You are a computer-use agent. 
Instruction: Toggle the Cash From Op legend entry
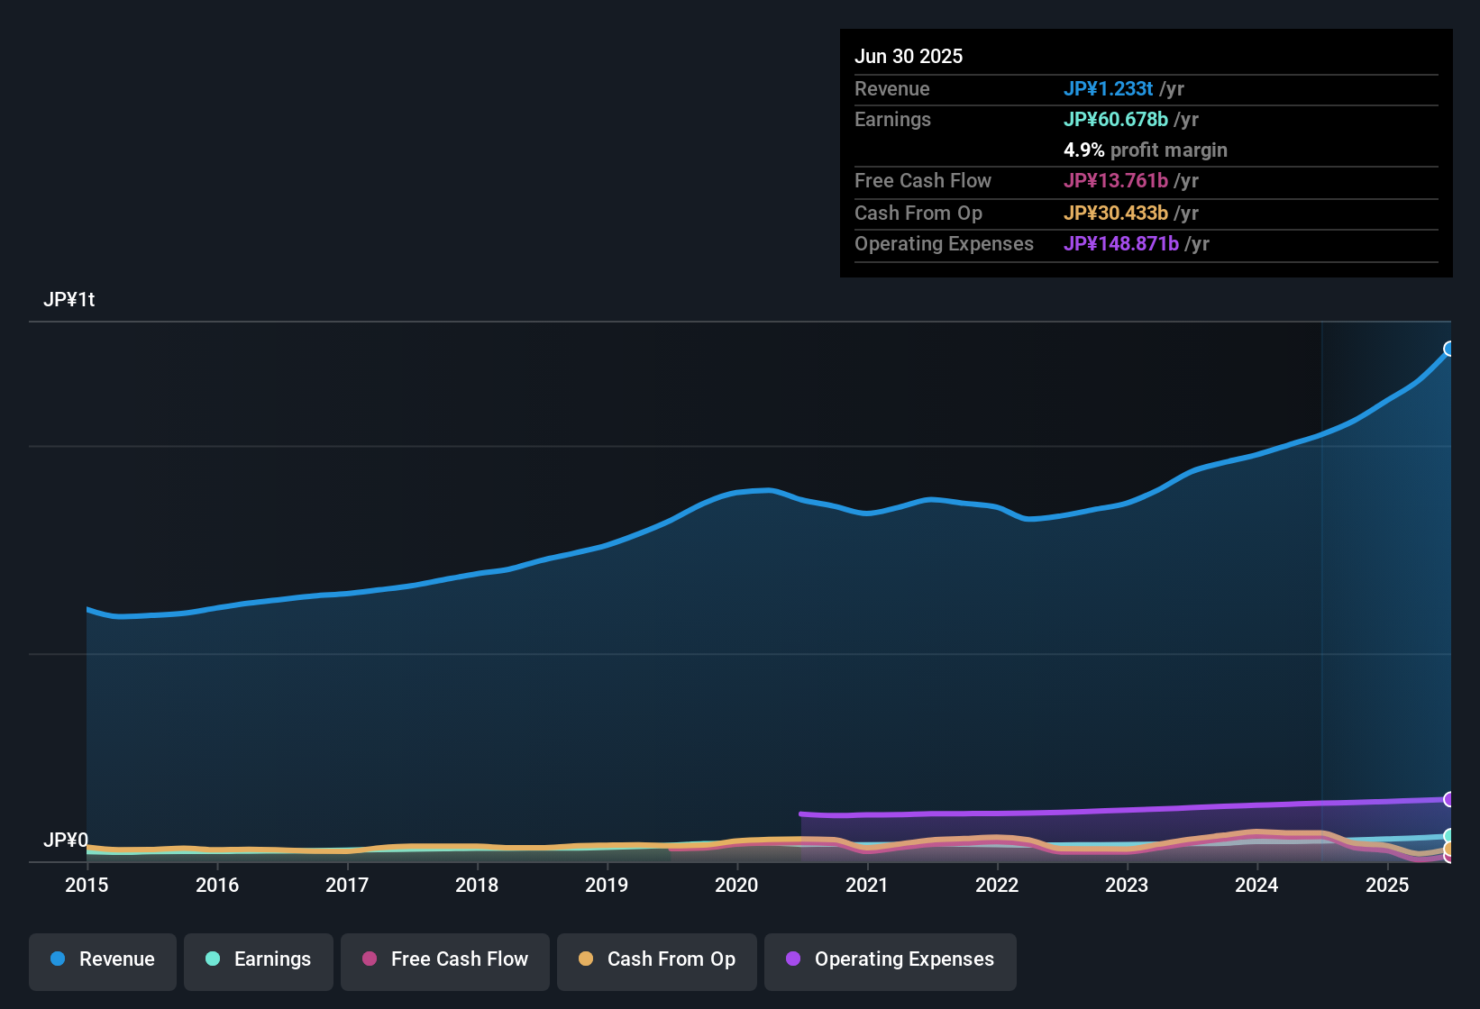[656, 959]
